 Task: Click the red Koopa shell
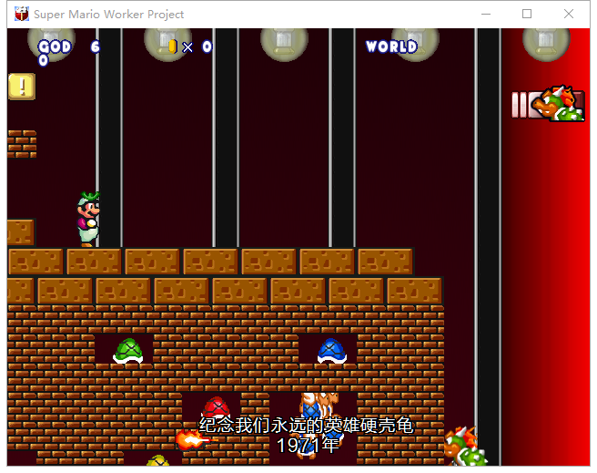(x=216, y=407)
